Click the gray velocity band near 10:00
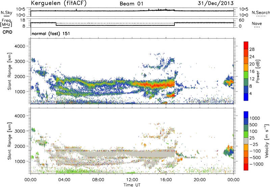Viewport: 270px width, 187px height. point(115,154)
